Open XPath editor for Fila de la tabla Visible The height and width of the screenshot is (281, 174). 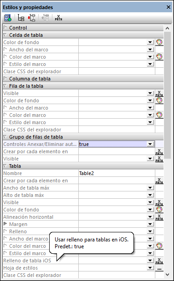pyautogui.click(x=159, y=93)
